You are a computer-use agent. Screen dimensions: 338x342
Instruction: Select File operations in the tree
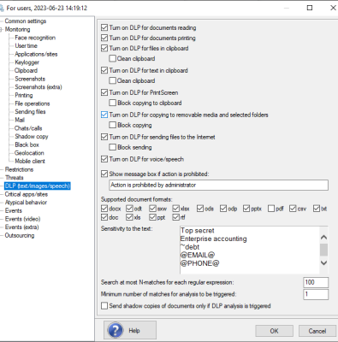click(33, 103)
